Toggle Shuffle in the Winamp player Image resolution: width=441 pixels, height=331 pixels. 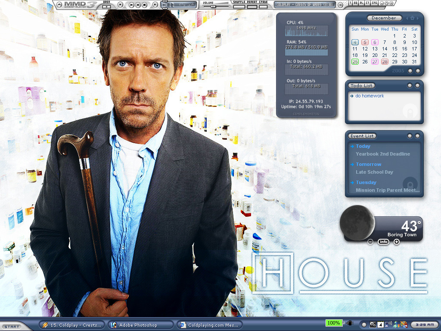pyautogui.click(x=239, y=7)
